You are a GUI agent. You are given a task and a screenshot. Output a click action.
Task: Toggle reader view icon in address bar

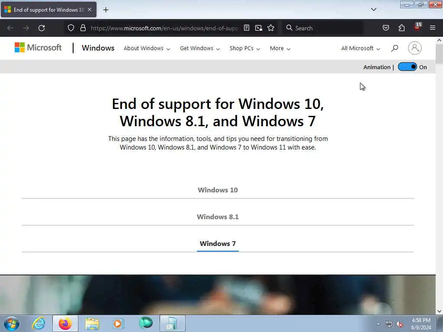coord(246,28)
